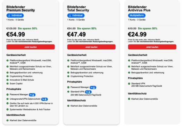Click 1x user icon beside Premium Password Manager

(32, 95)
